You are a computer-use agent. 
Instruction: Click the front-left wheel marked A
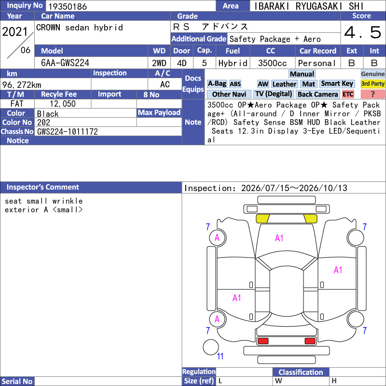pos(218,237)
